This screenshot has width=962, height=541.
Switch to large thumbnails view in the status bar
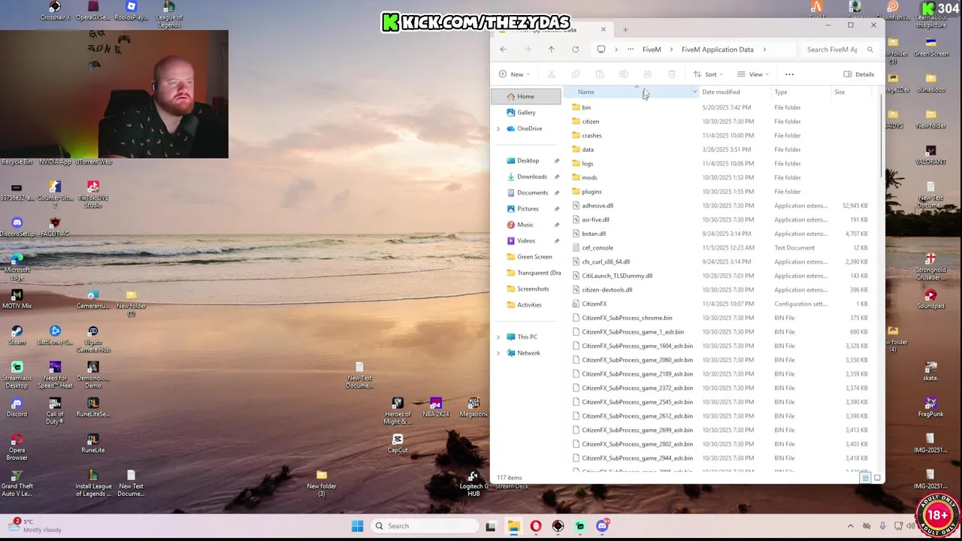pyautogui.click(x=877, y=478)
